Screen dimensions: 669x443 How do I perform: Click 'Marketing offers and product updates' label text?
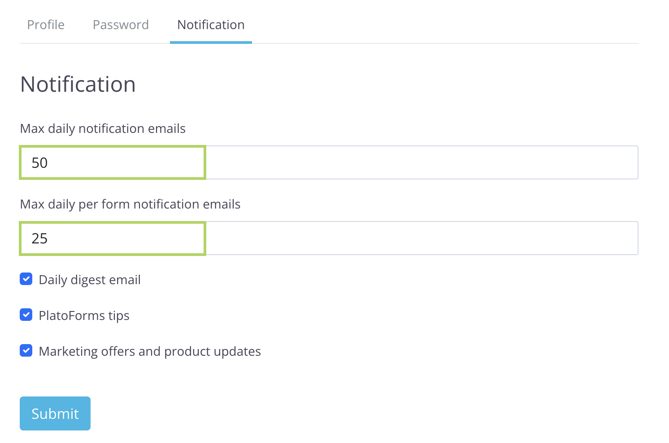click(x=150, y=351)
